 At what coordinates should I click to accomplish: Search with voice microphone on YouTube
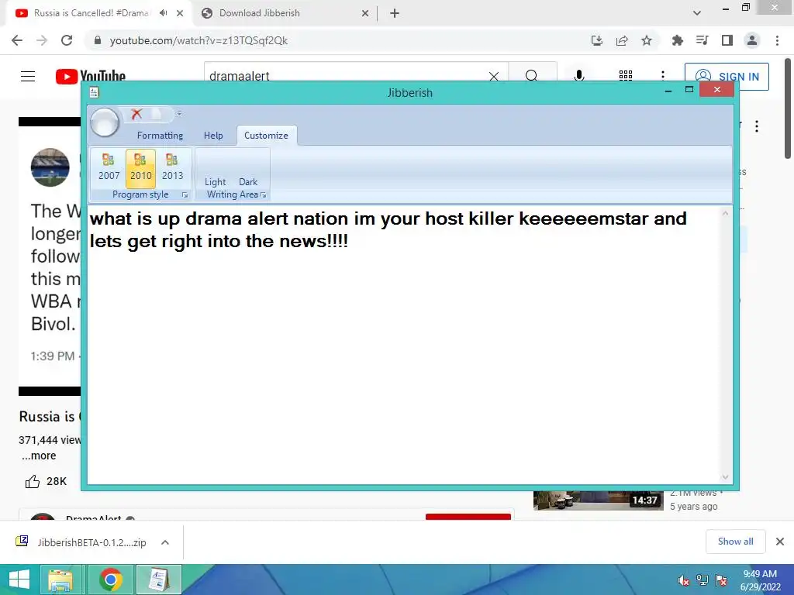[579, 76]
